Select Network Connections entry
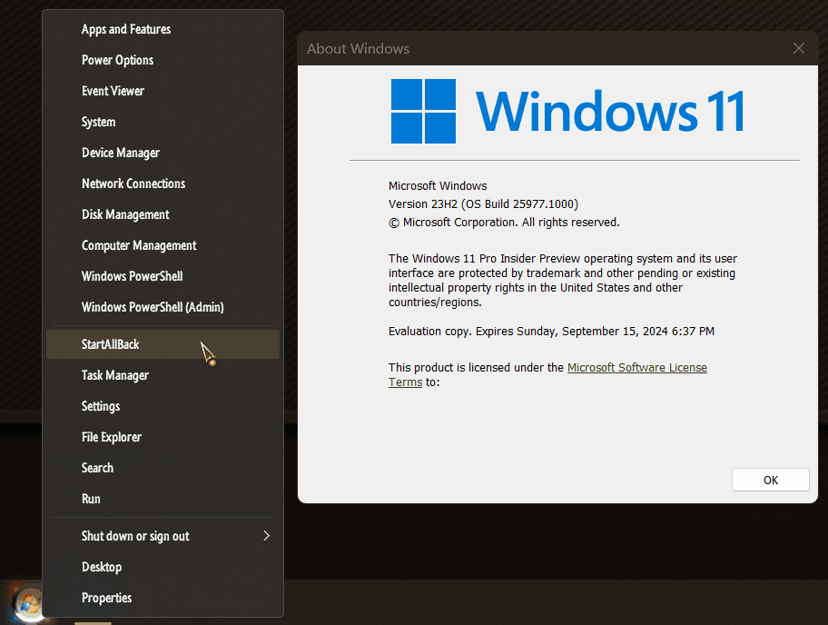The image size is (828, 625). [163, 184]
